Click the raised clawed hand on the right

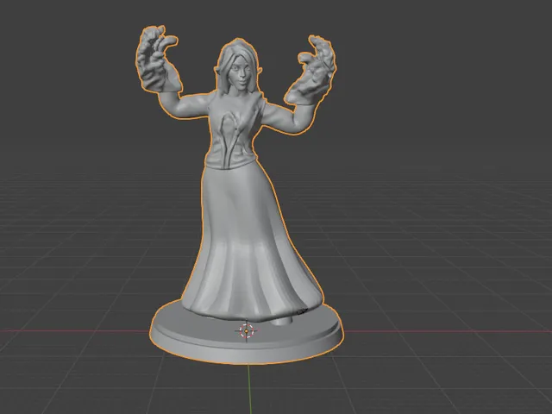[x=311, y=71]
